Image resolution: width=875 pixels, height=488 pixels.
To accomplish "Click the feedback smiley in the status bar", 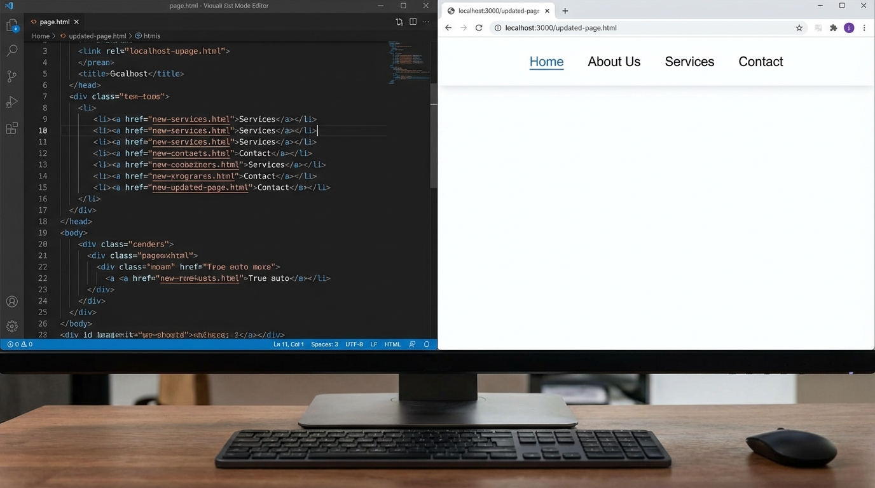I will (412, 344).
